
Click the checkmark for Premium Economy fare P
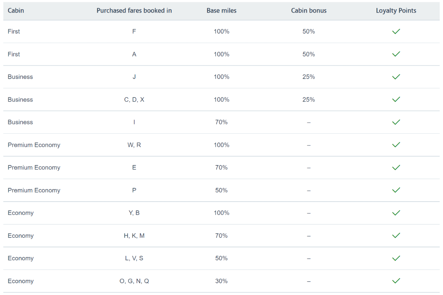click(x=396, y=190)
